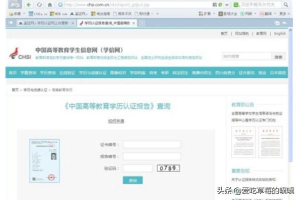
Task: Click the English link in top bar
Action: (x=279, y=33)
